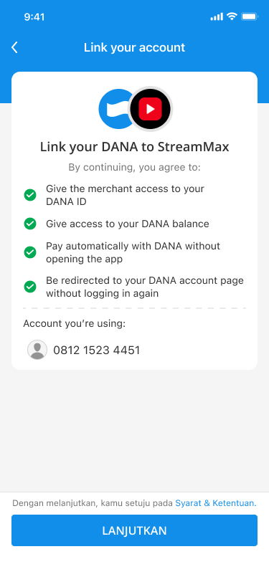Tap the cellular signal bars icon

217,16
